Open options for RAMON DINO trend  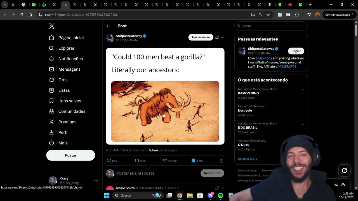coord(302,90)
